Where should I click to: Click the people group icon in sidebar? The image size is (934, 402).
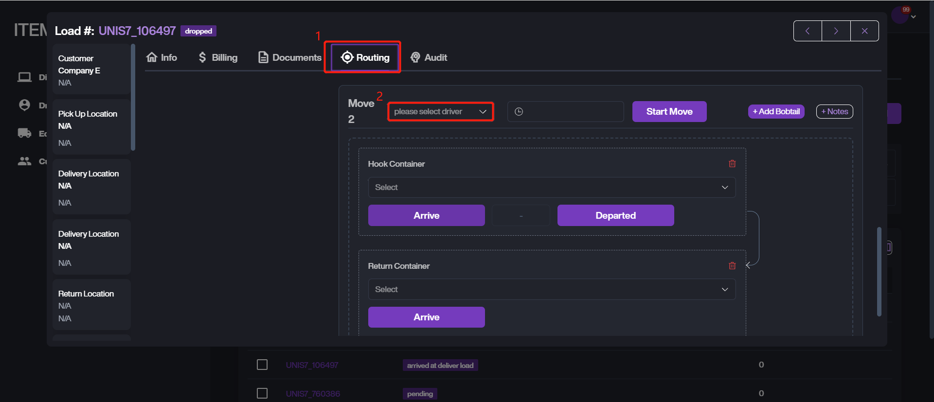(24, 161)
